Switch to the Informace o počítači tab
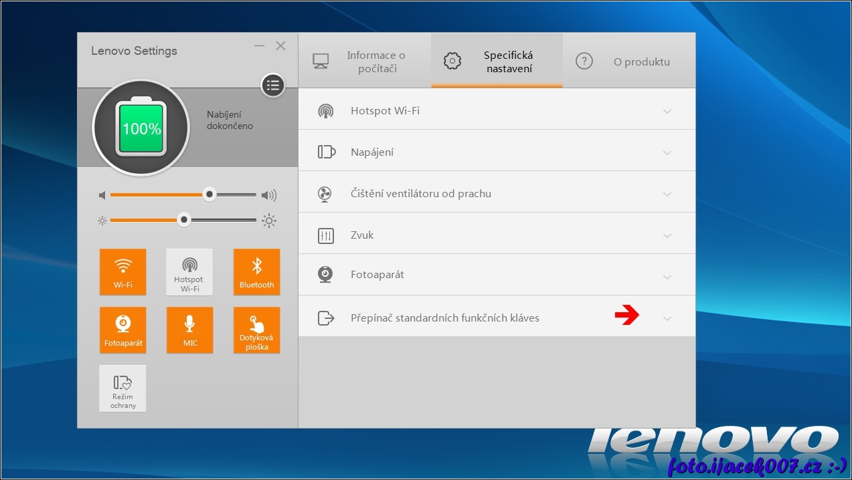This screenshot has width=852, height=480. pyautogui.click(x=365, y=62)
